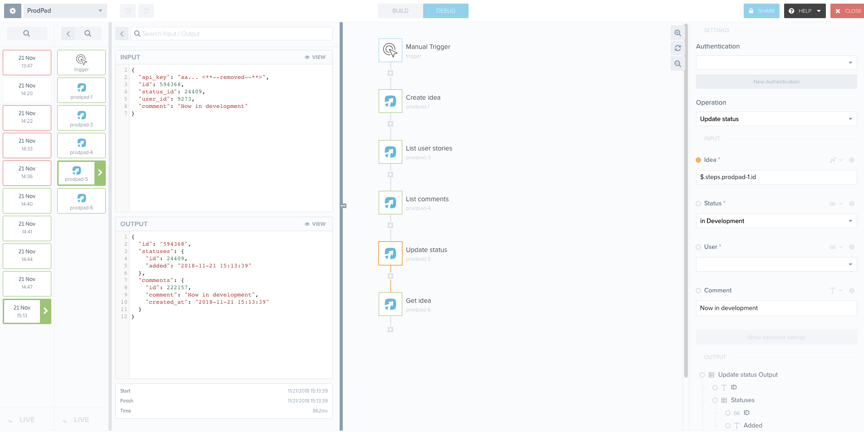Select the Comment radio button
Image resolution: width=864 pixels, height=432 pixels.
698,290
